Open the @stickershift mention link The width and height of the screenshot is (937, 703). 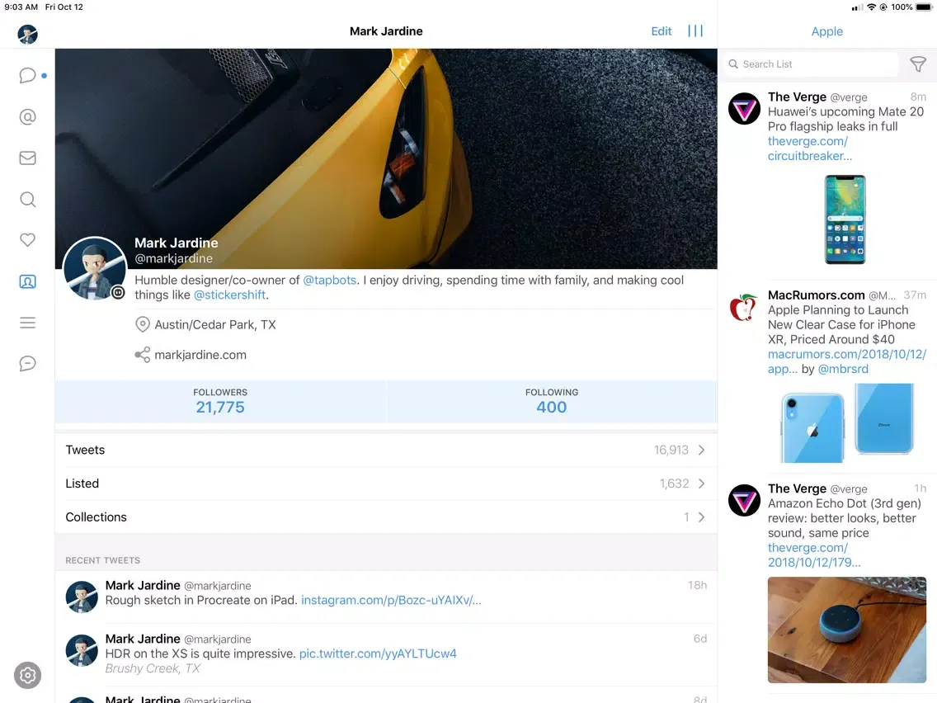tap(229, 295)
